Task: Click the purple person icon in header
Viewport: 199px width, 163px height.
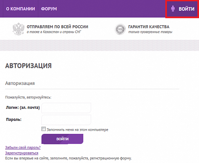Action: coord(173,9)
